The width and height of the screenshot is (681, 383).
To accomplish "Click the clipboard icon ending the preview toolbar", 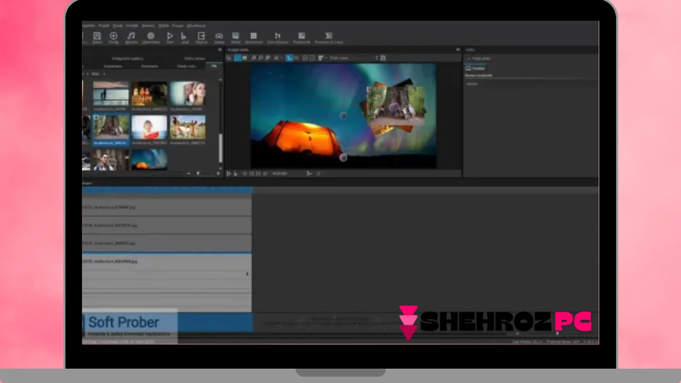I will pos(383,58).
